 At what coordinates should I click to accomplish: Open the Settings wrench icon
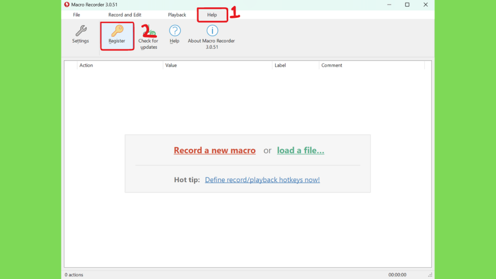(81, 31)
